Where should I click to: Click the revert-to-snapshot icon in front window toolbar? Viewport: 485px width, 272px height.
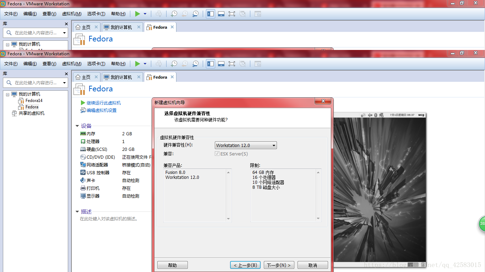pyautogui.click(x=185, y=64)
